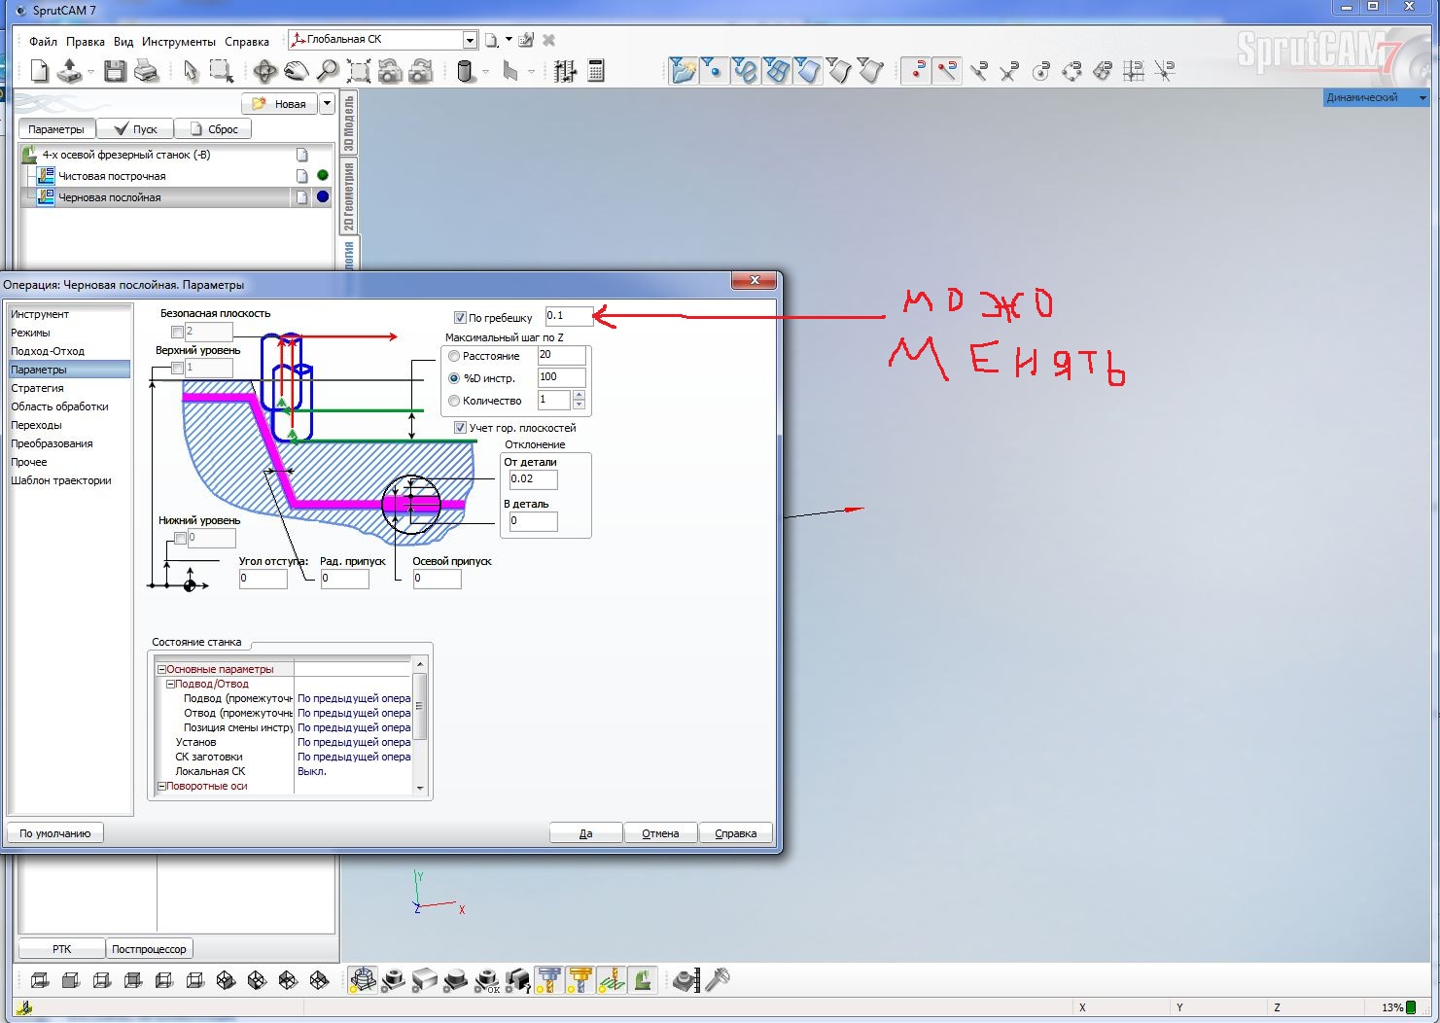Toggle the point selection filter icon
The width and height of the screenshot is (1440, 1023).
(x=714, y=71)
